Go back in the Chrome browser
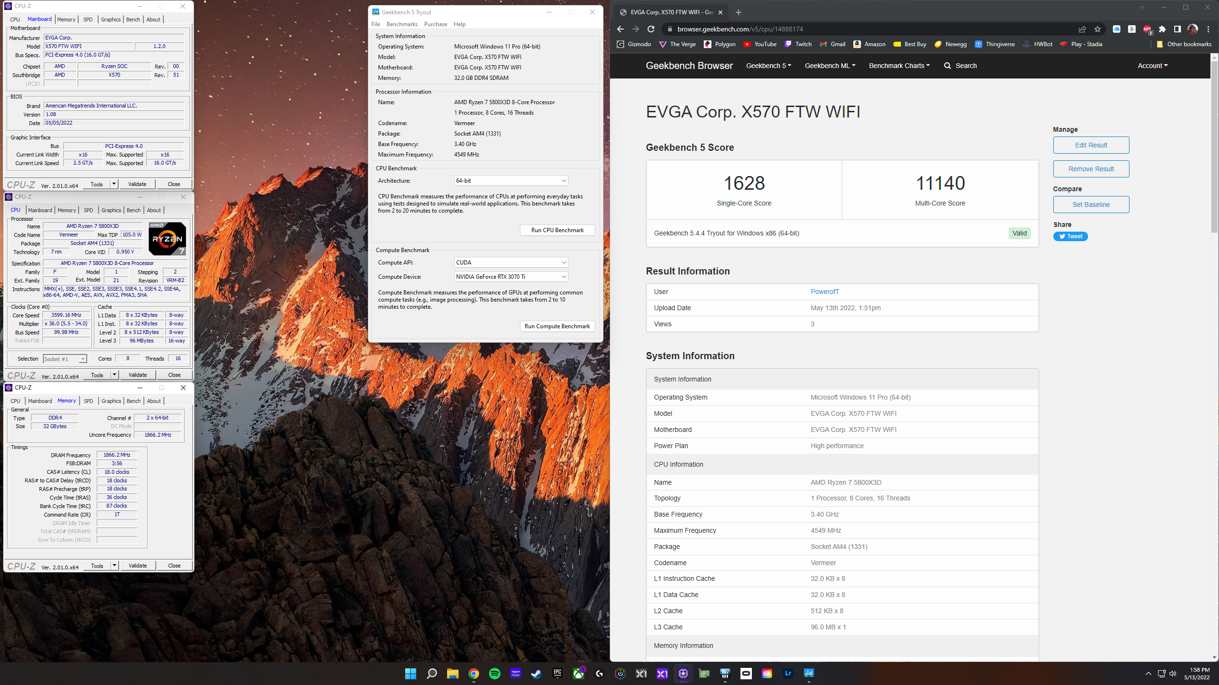1219x685 pixels. point(620,29)
